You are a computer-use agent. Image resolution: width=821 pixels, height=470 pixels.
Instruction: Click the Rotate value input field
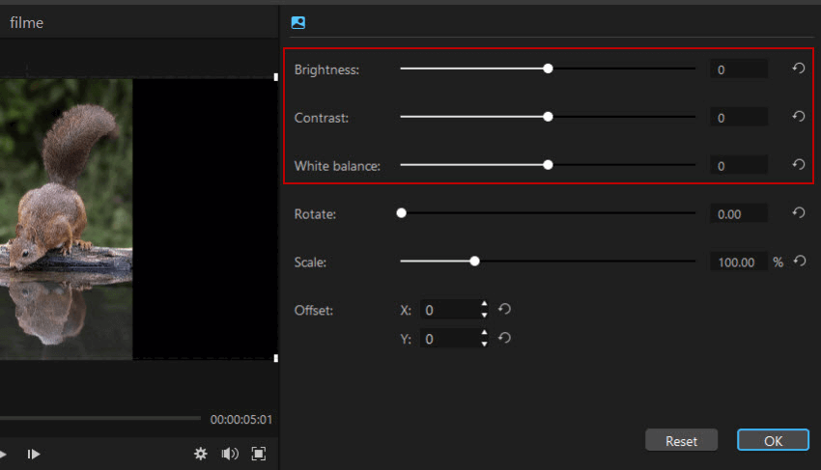tap(739, 213)
